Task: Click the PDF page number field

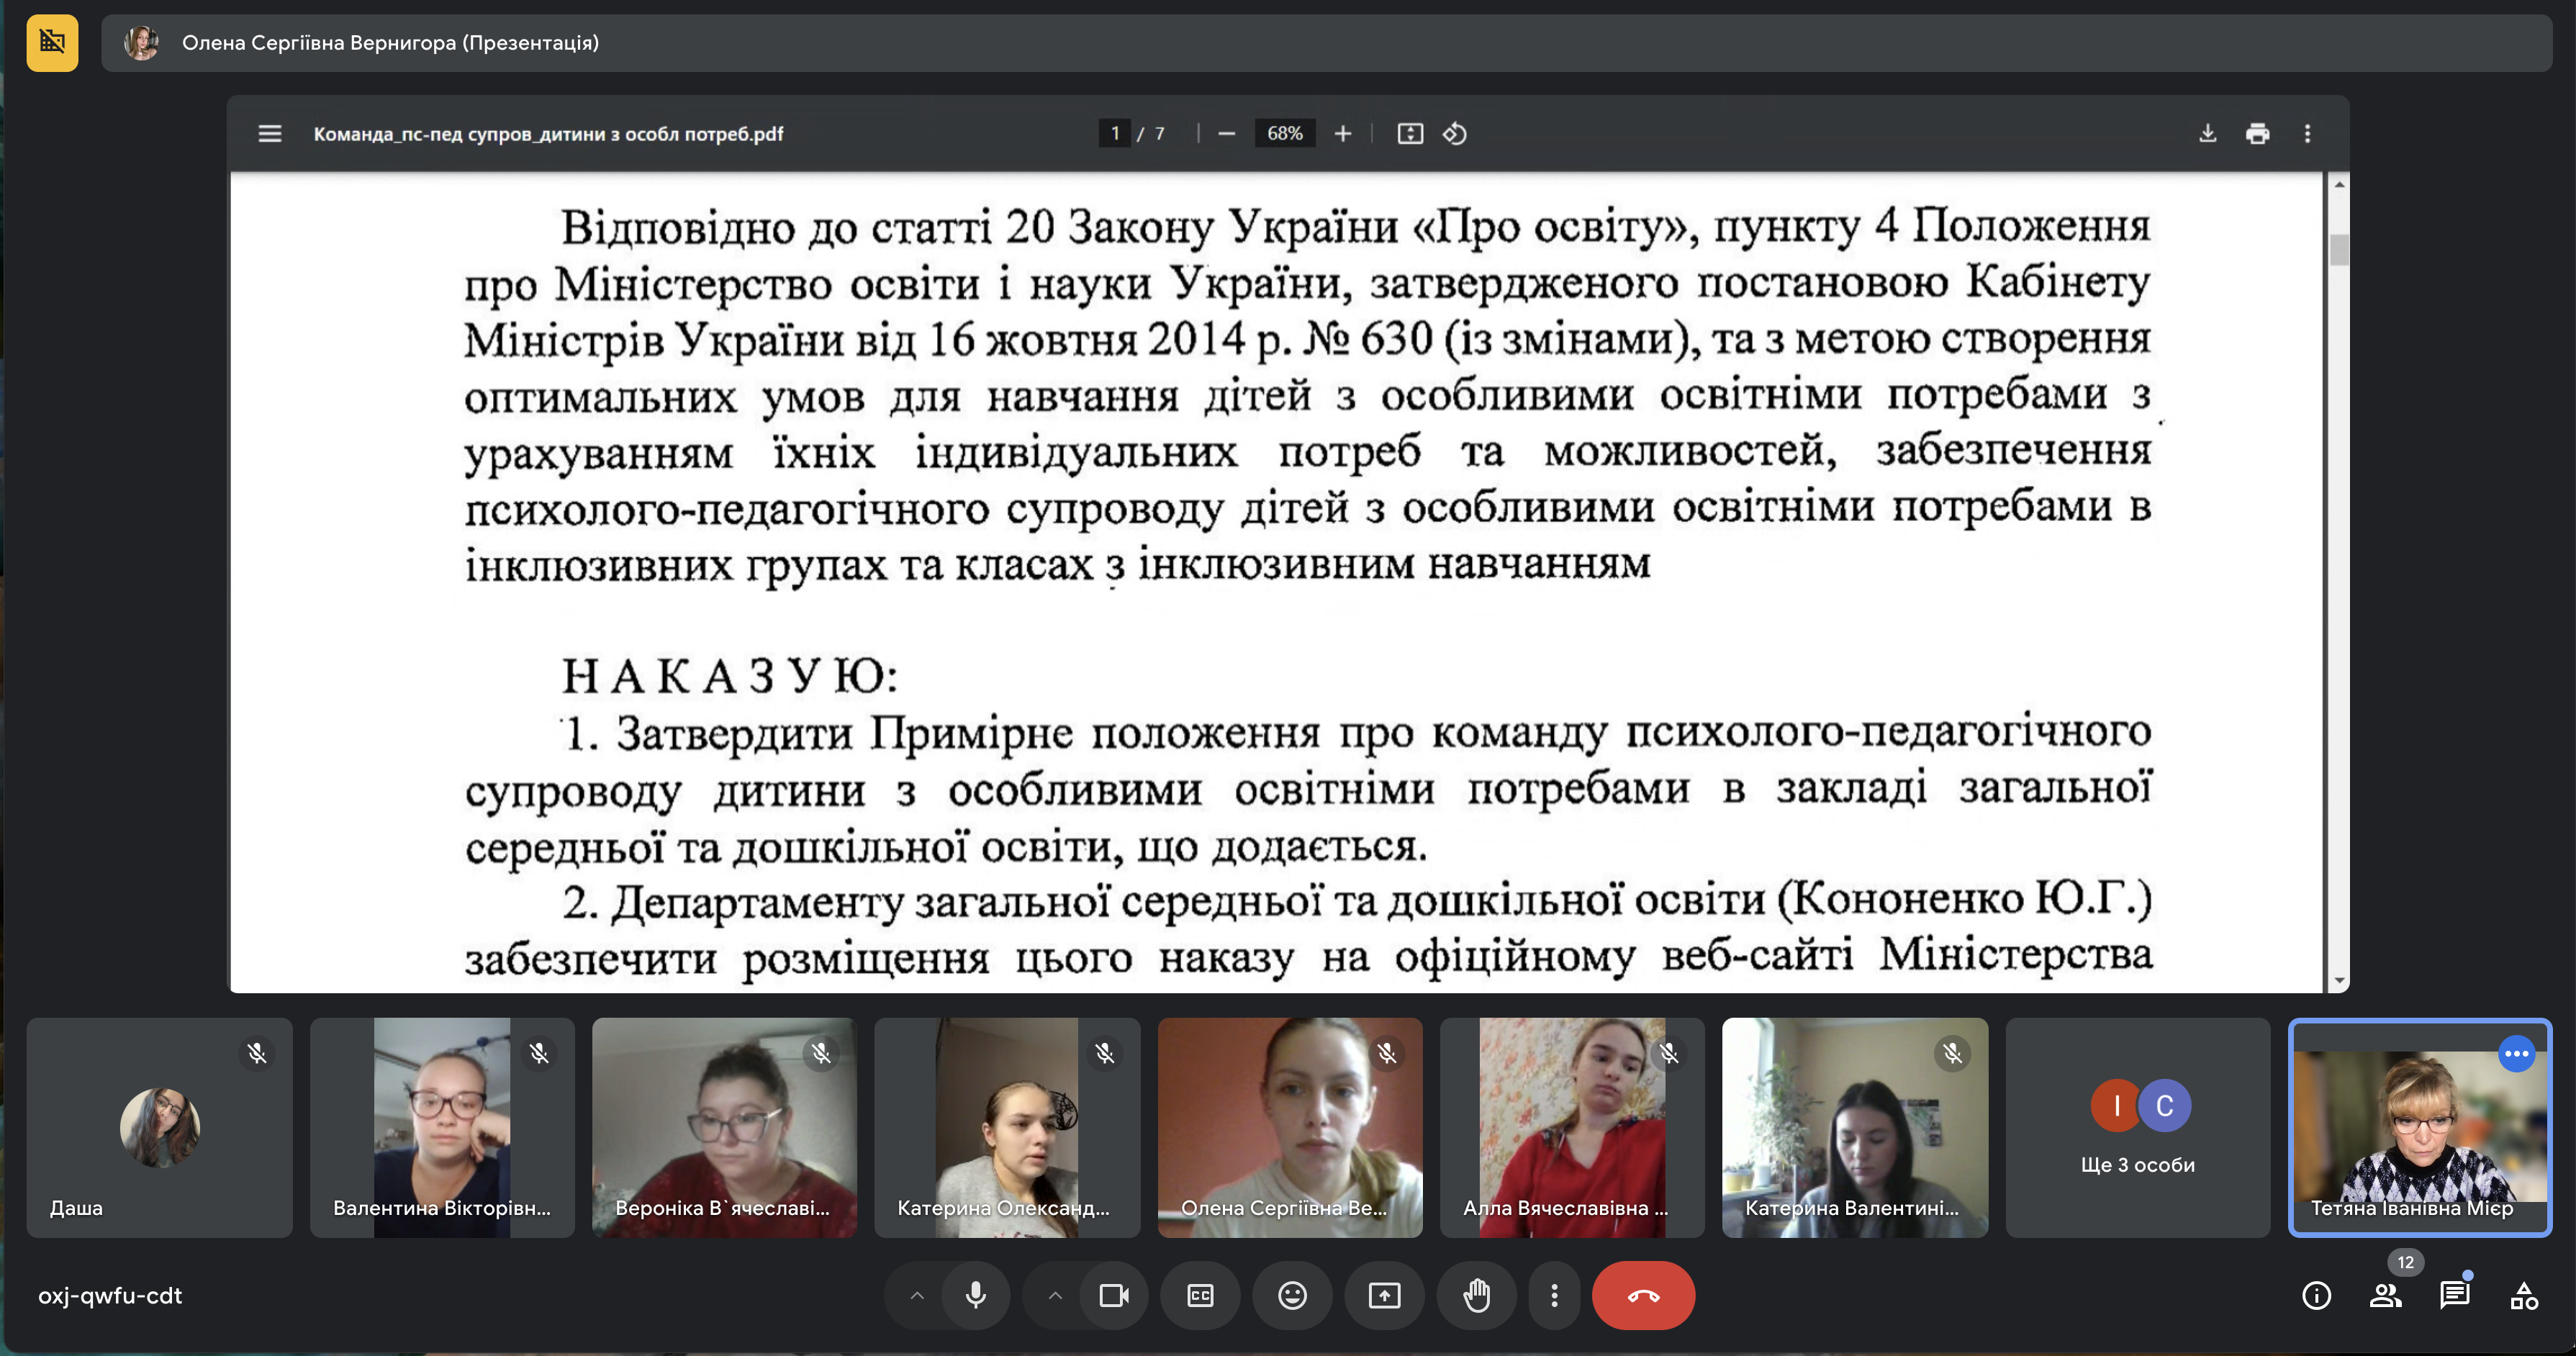Action: coord(1114,134)
